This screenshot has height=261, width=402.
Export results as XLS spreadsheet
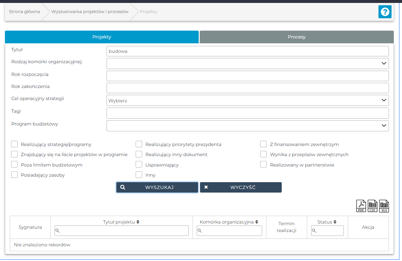point(384,206)
